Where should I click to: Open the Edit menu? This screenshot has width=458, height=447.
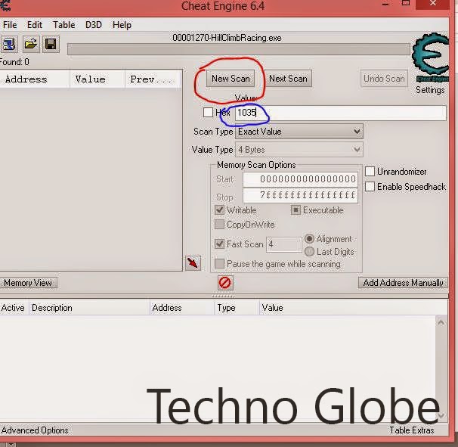click(x=35, y=25)
